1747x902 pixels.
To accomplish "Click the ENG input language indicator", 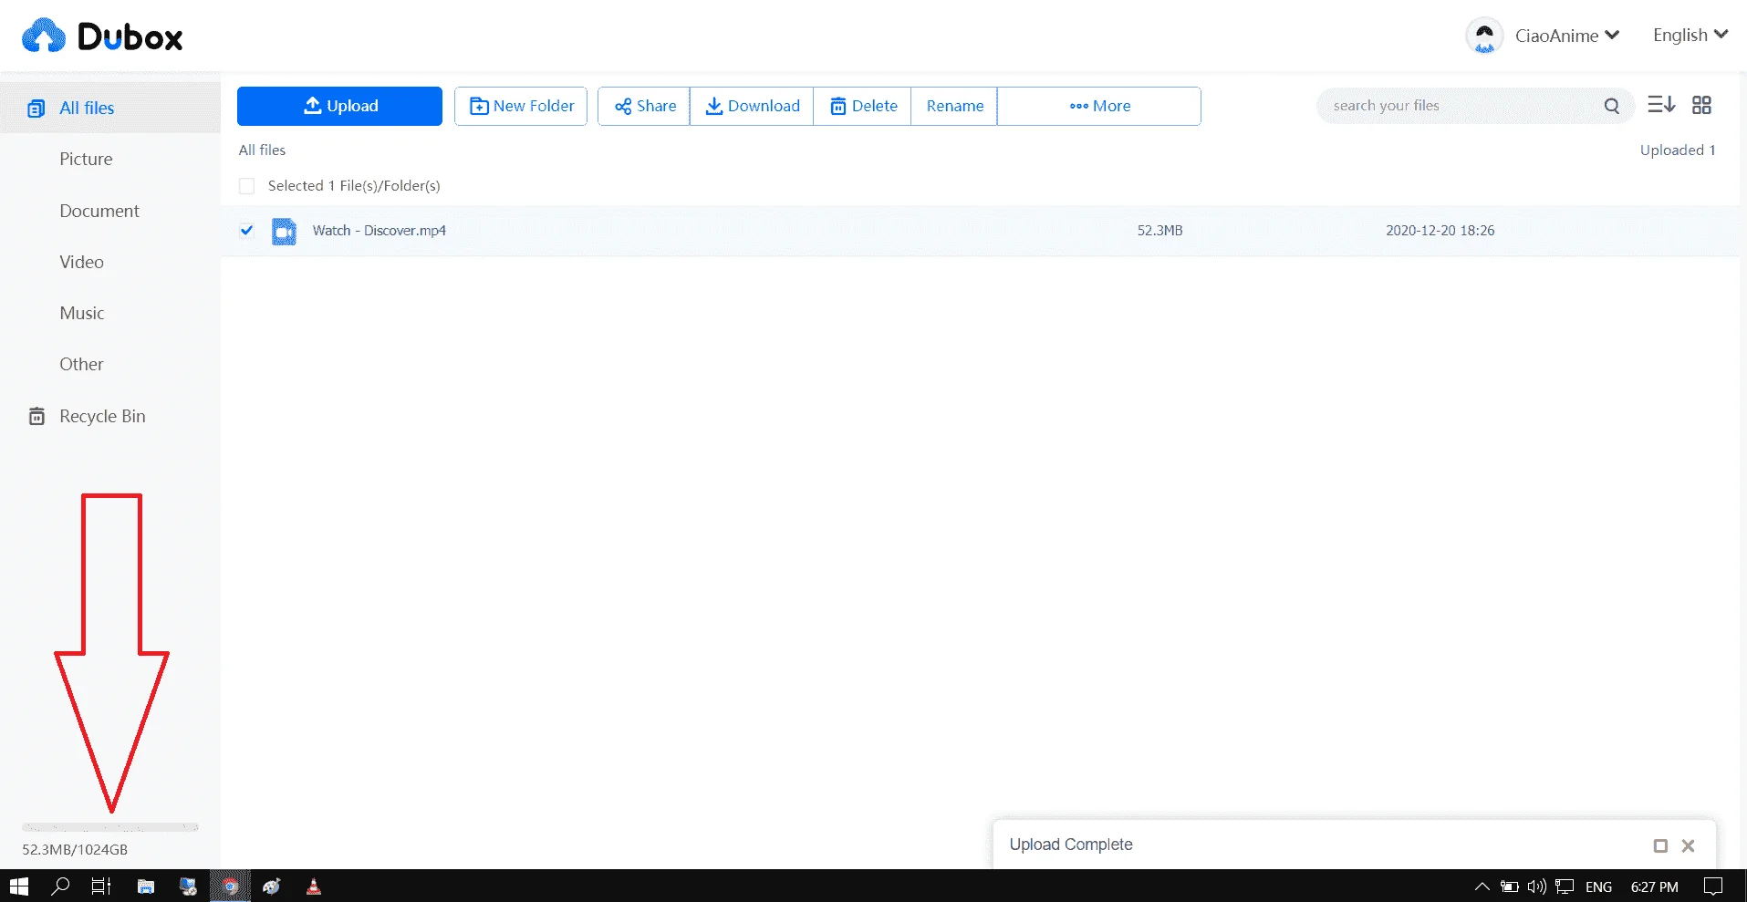I will (x=1598, y=886).
